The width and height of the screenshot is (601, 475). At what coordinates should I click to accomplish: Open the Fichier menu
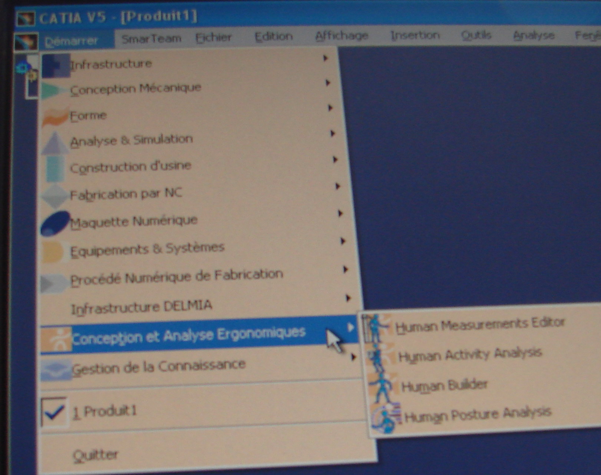point(214,37)
